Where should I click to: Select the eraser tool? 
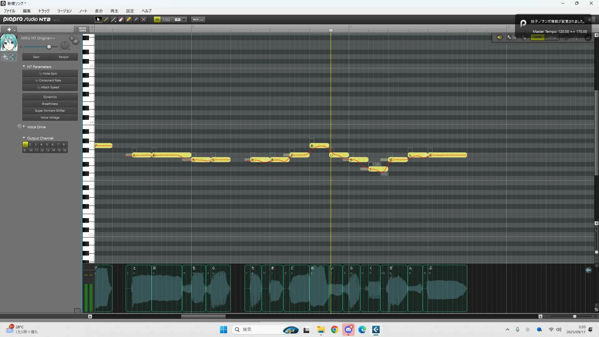tap(121, 19)
